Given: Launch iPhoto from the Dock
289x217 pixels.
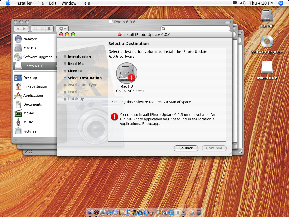Looking at the screenshot, I should [x=134, y=212].
